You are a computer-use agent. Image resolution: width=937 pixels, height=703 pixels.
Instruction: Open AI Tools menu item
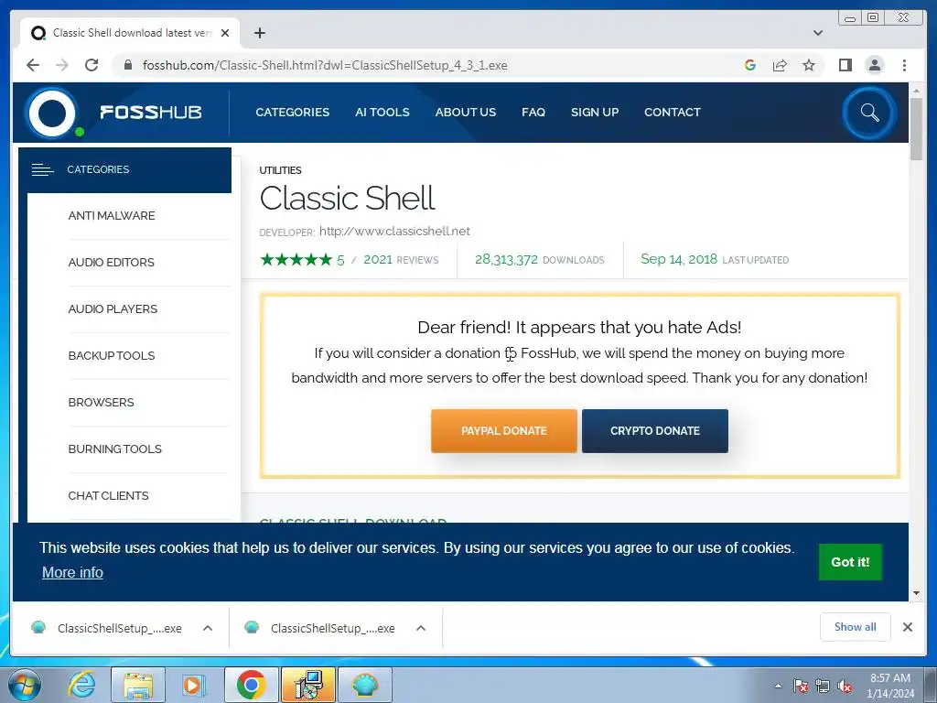(x=382, y=113)
